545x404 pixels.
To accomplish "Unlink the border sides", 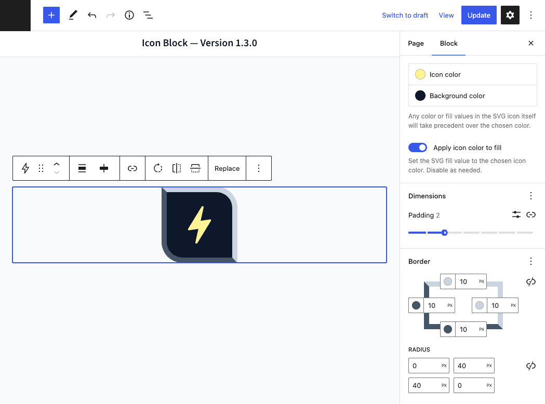I will [530, 281].
